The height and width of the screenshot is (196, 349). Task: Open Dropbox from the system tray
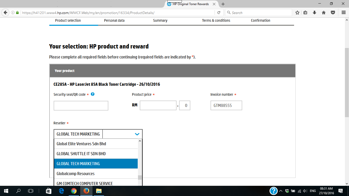(287, 191)
